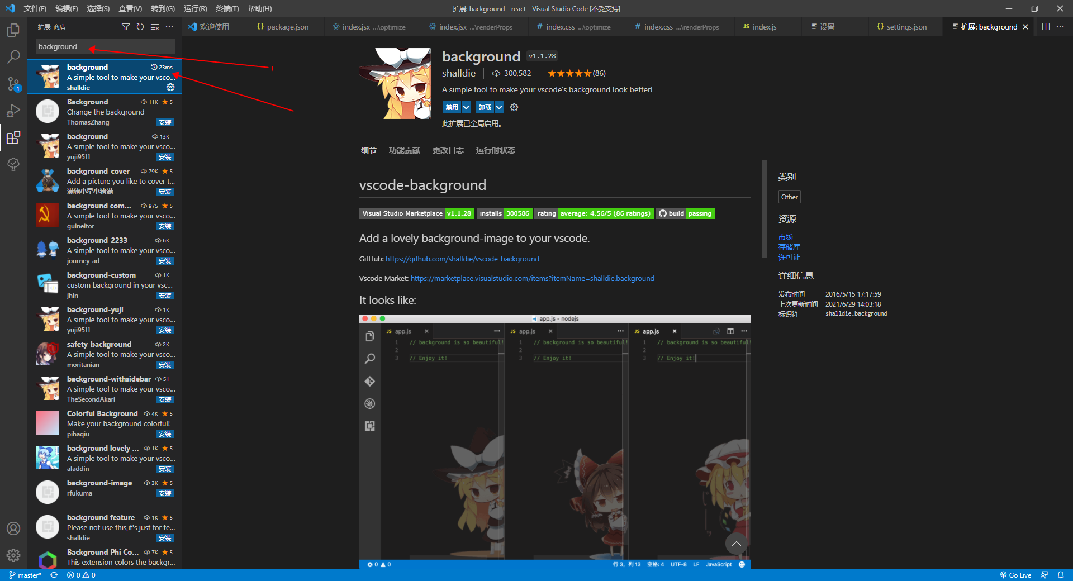Open the Explorer view in activity bar

[x=13, y=30]
